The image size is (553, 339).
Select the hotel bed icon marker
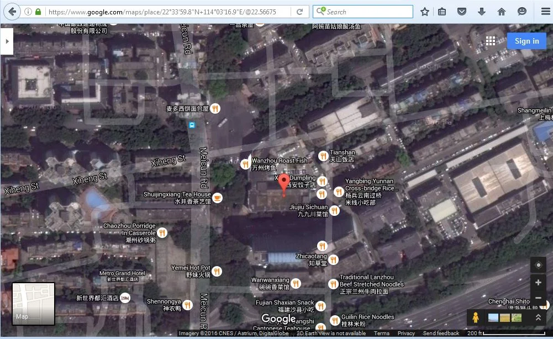(125, 298)
